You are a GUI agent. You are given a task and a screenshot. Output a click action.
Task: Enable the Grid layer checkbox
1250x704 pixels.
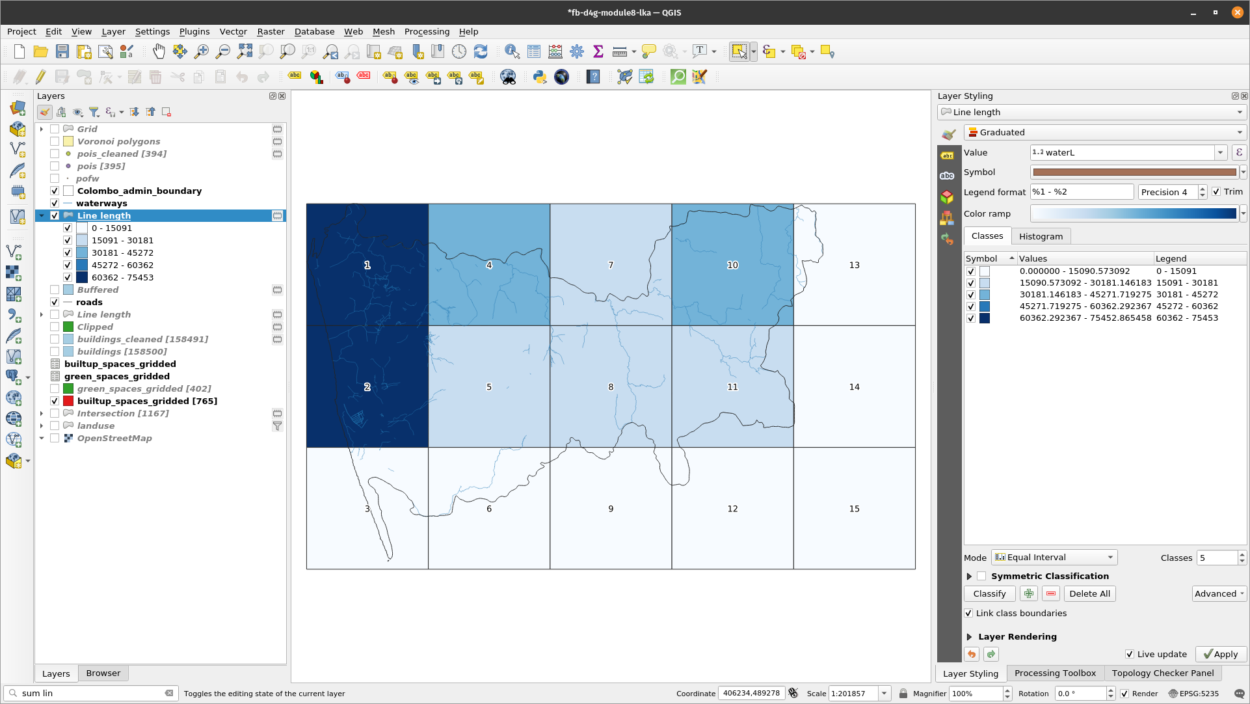[x=55, y=129]
